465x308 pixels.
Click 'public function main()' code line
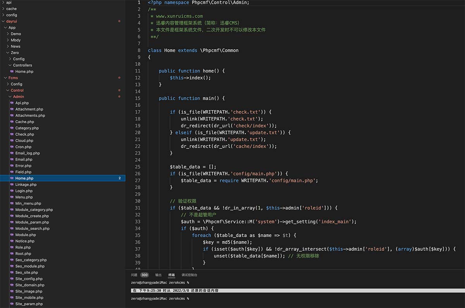tap(192, 98)
